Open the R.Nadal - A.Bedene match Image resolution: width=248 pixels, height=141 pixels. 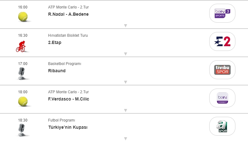click(x=68, y=14)
